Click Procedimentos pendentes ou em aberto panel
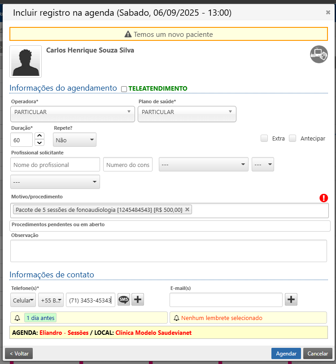 pyautogui.click(x=170, y=226)
